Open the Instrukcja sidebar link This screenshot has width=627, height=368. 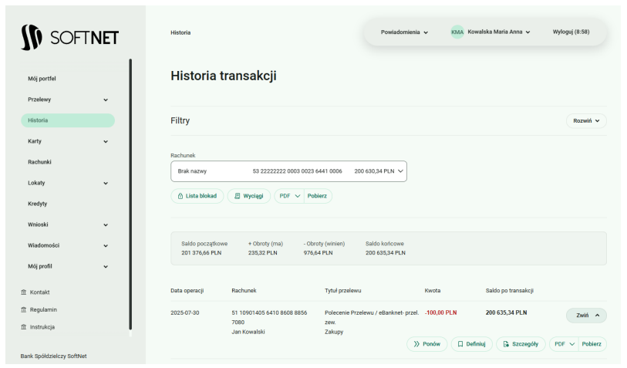point(42,327)
